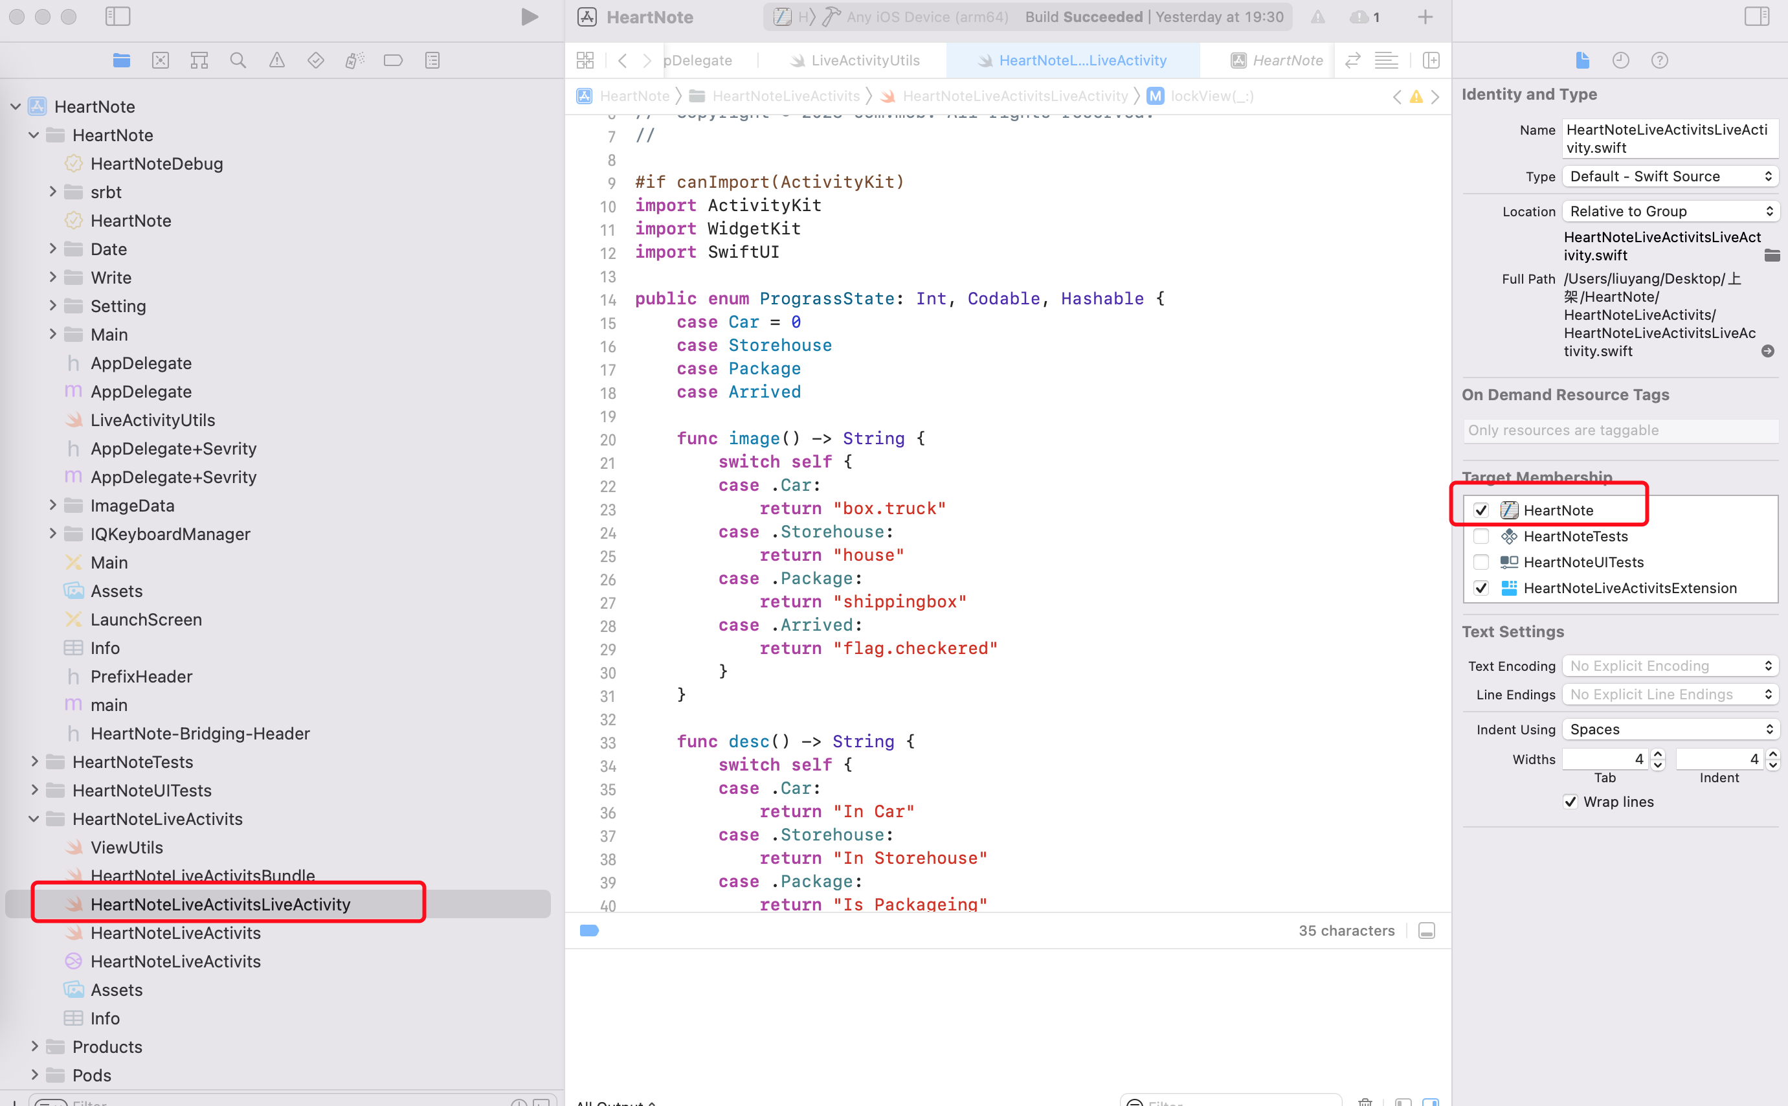Image resolution: width=1788 pixels, height=1106 pixels.
Task: Select Any iOS Device destination
Action: coord(916,17)
